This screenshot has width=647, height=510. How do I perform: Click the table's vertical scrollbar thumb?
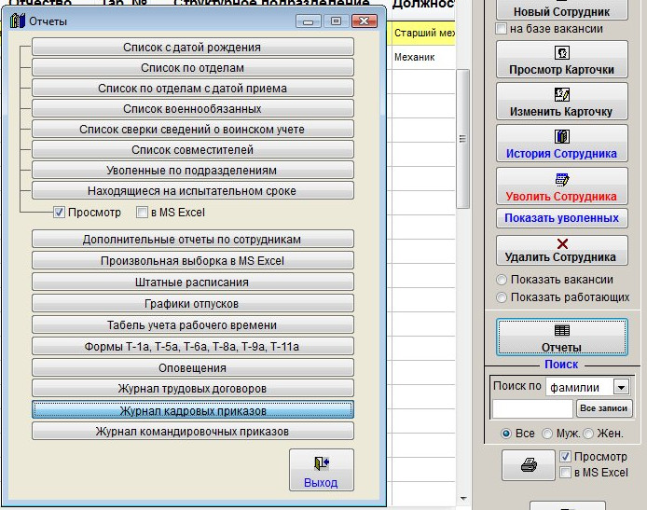point(463,139)
